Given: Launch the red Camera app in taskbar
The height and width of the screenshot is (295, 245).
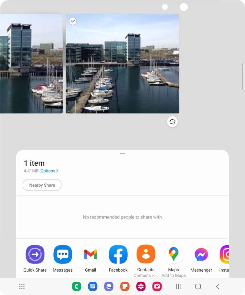Looking at the screenshot, I should (x=157, y=287).
